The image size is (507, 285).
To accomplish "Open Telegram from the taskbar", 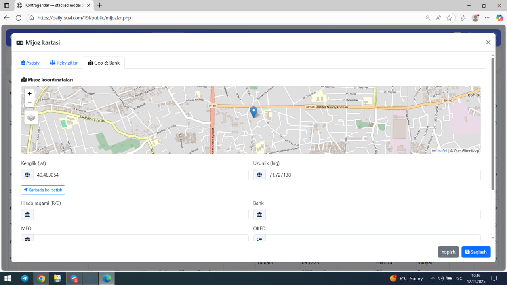I will point(25,278).
